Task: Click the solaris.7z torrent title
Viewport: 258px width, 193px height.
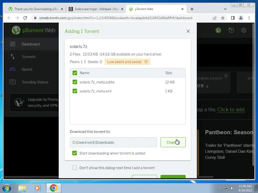Action: [79, 46]
